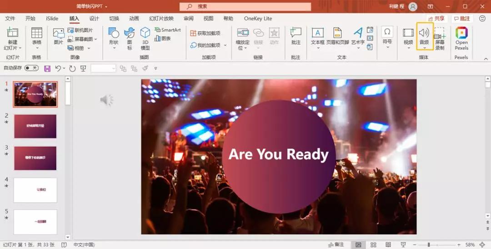Insert a 3D model from the ribbon
The width and height of the screenshot is (491, 249).
[145, 38]
